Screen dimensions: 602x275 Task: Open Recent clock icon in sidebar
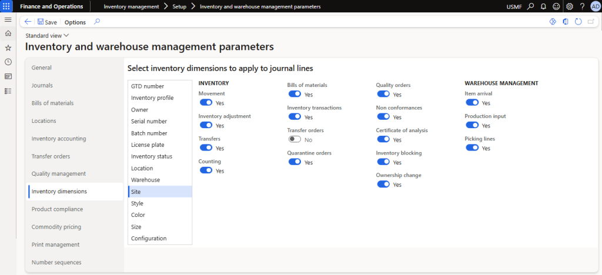coord(8,62)
